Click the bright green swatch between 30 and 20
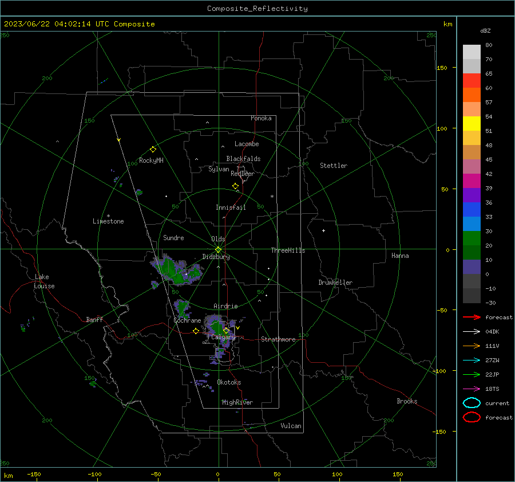The image size is (515, 482). [x=472, y=238]
